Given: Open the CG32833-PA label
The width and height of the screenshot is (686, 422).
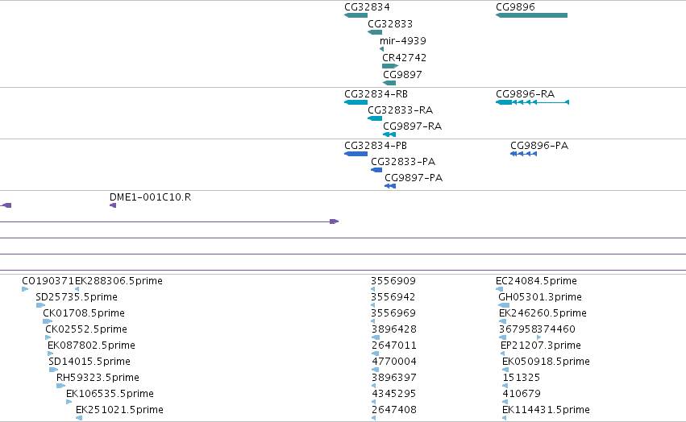Looking at the screenshot, I should pos(403,162).
